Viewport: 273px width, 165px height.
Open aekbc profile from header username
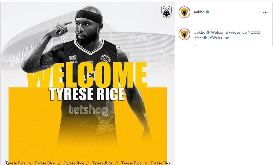(x=199, y=12)
